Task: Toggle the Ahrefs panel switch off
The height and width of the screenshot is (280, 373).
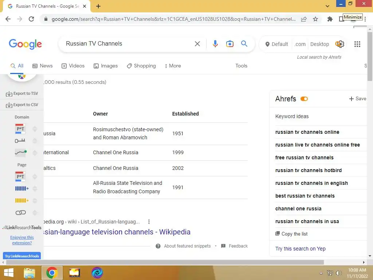Action: [x=304, y=99]
